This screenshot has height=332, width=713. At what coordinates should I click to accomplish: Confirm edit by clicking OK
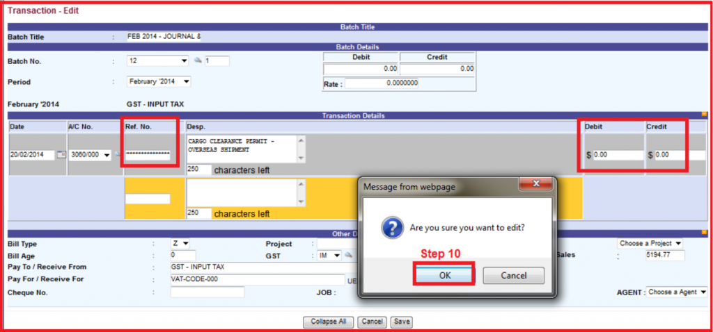444,275
